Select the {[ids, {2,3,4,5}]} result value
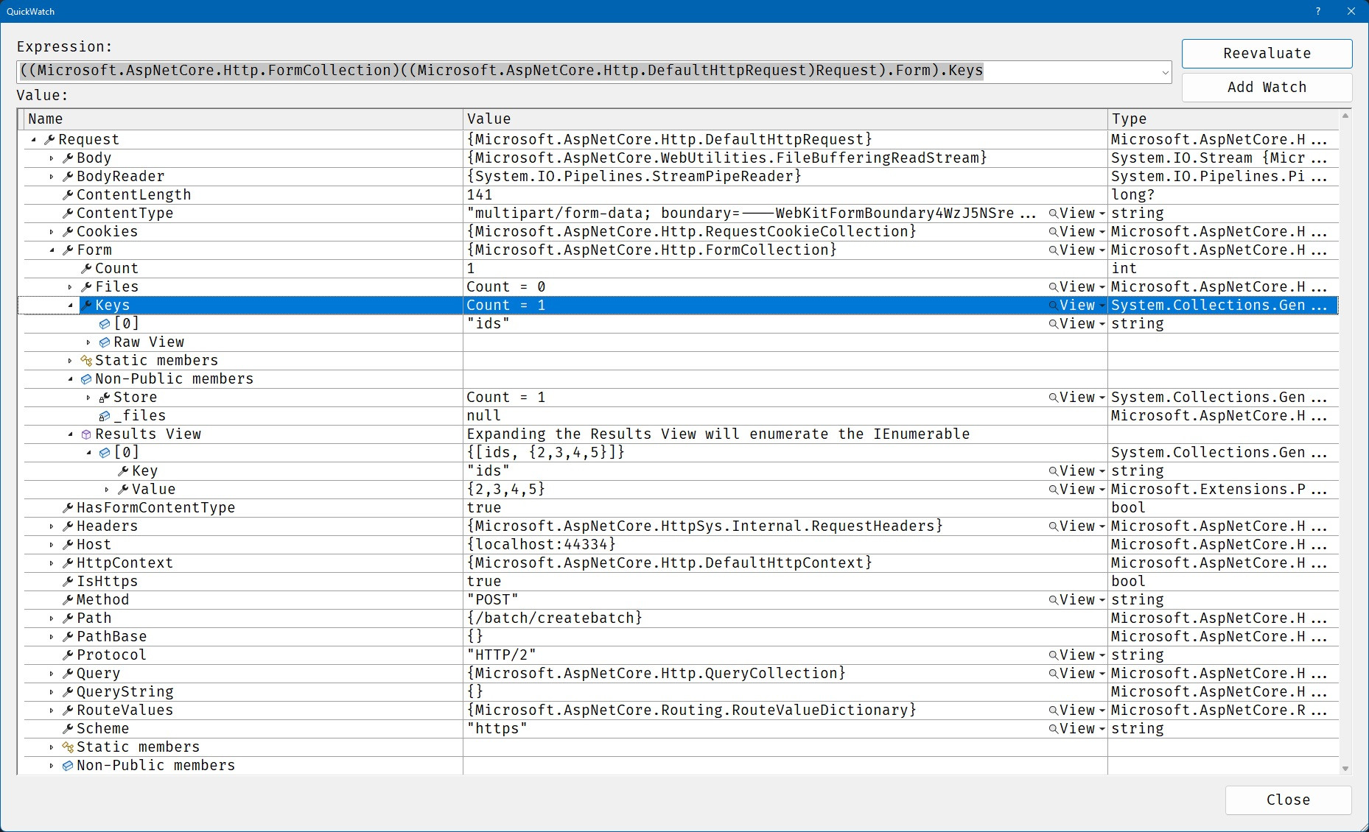1369x832 pixels. click(546, 453)
